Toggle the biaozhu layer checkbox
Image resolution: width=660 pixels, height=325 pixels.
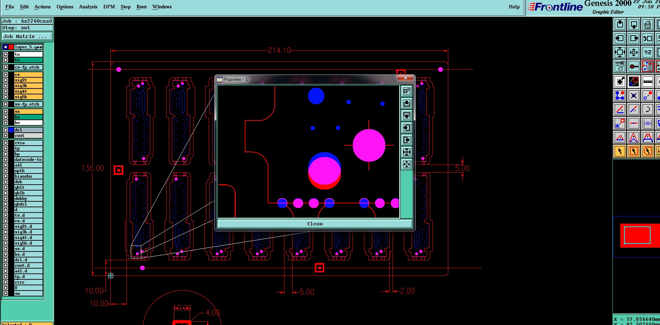point(6,176)
